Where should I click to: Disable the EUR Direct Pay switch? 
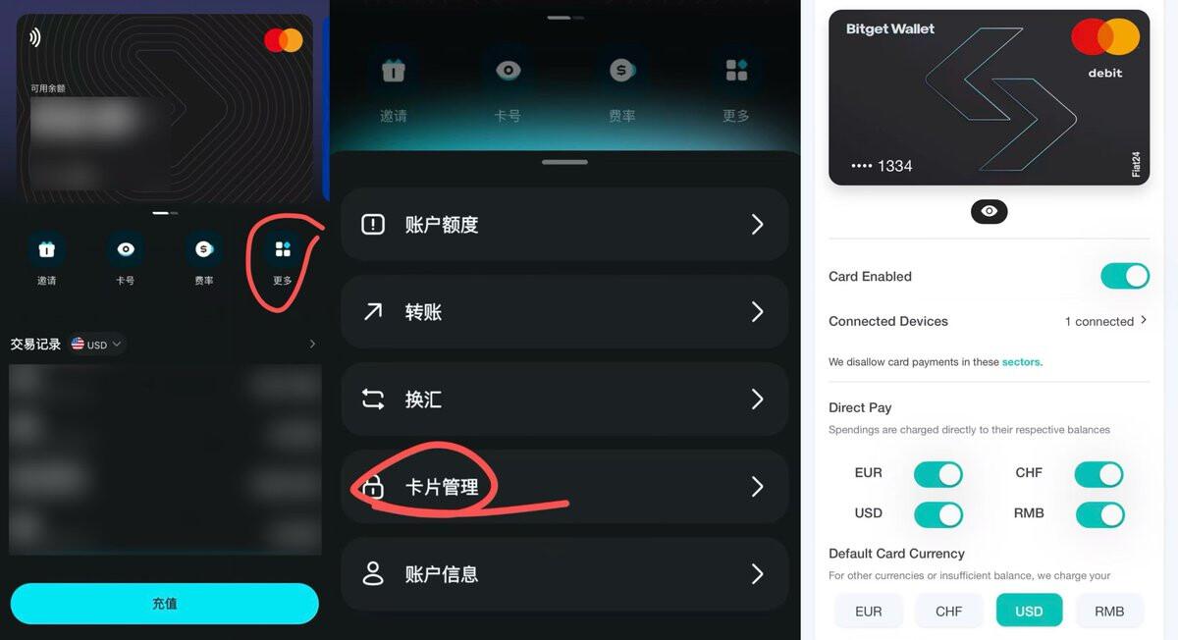point(937,475)
